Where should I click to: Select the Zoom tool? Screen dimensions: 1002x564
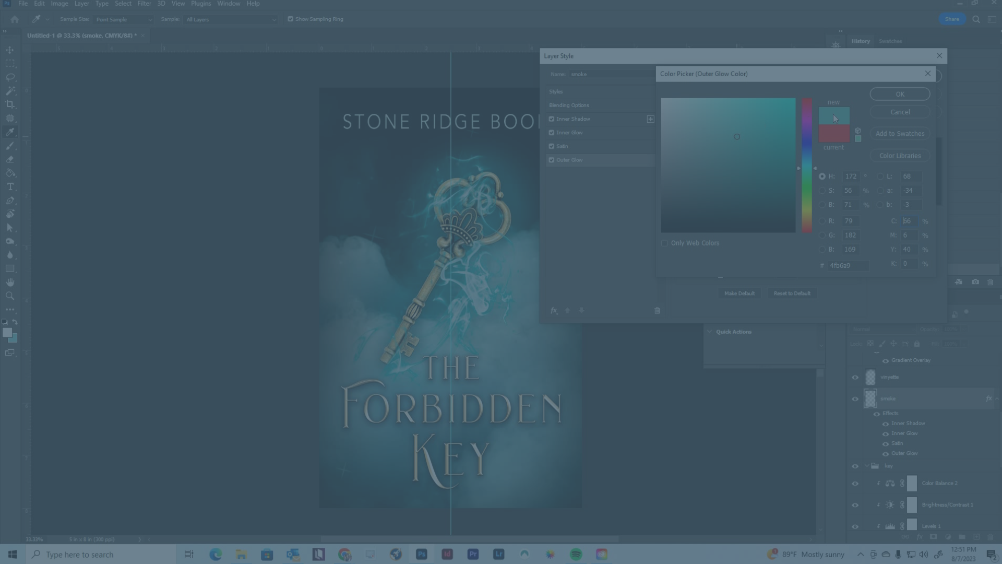tap(10, 296)
